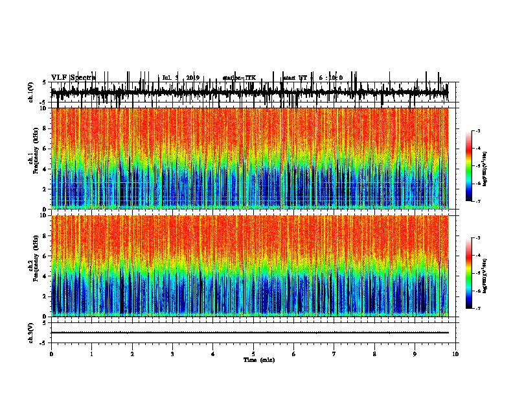The height and width of the screenshot is (397, 513).
Task: Click the ch.2 spectrogram color bar
Action: click(x=469, y=273)
